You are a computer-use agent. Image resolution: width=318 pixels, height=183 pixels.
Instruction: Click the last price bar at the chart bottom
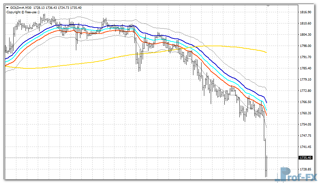coord(266,167)
